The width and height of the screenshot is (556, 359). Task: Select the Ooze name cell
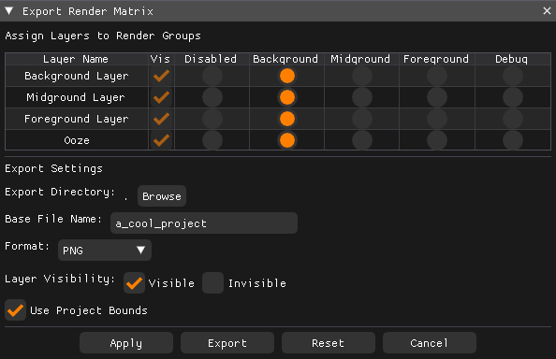pos(77,140)
